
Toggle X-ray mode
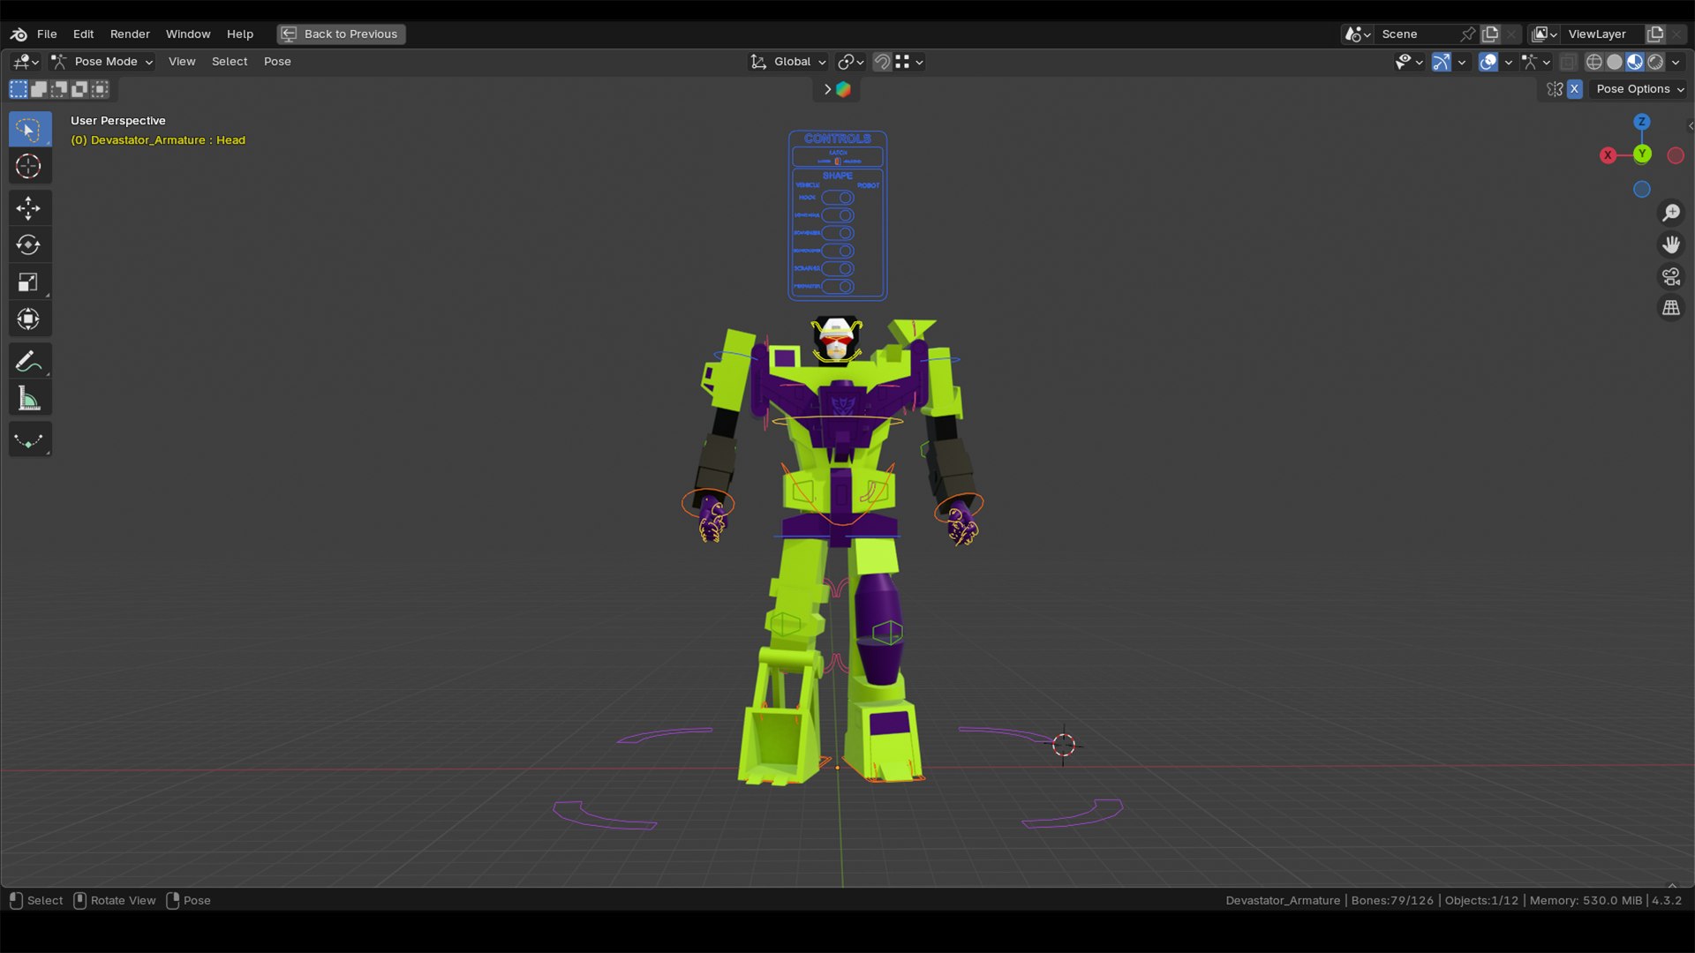coord(1569,62)
